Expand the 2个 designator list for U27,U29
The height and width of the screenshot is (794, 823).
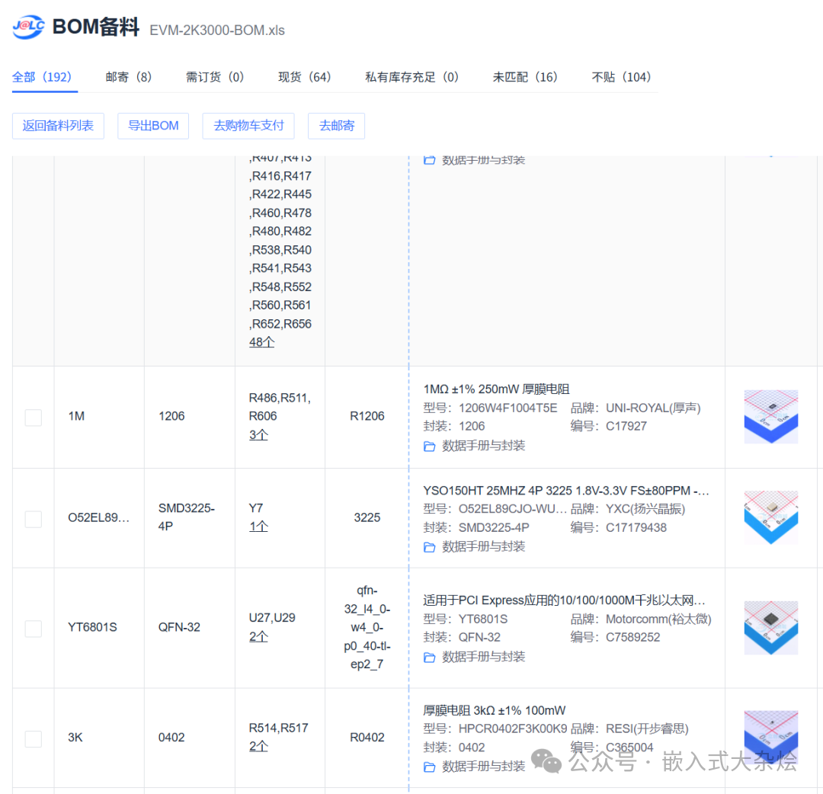pos(258,636)
